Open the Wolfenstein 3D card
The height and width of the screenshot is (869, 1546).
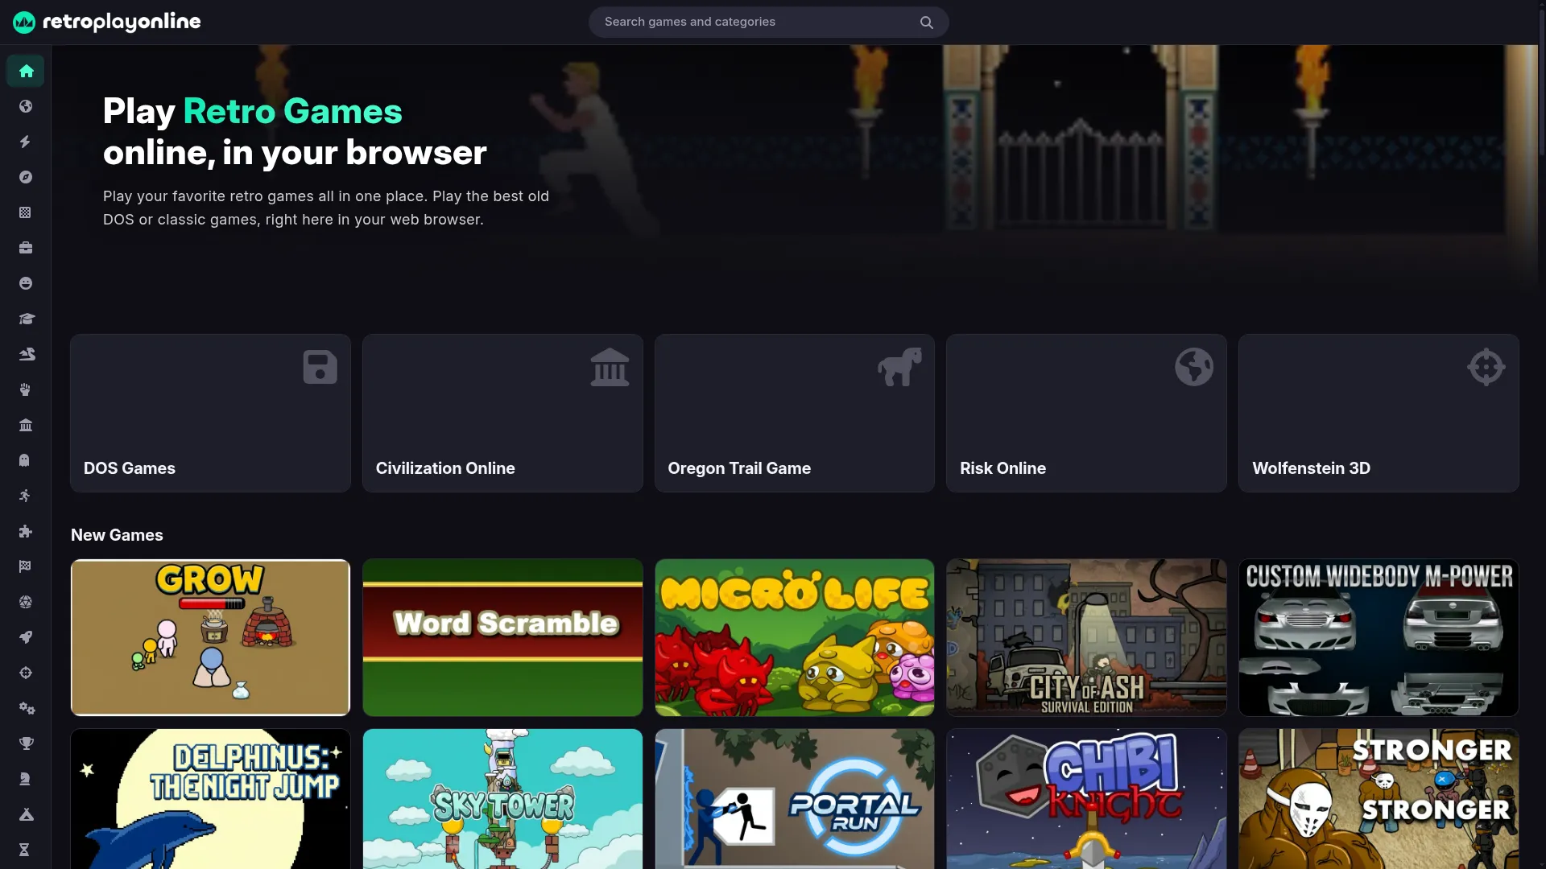click(x=1379, y=413)
